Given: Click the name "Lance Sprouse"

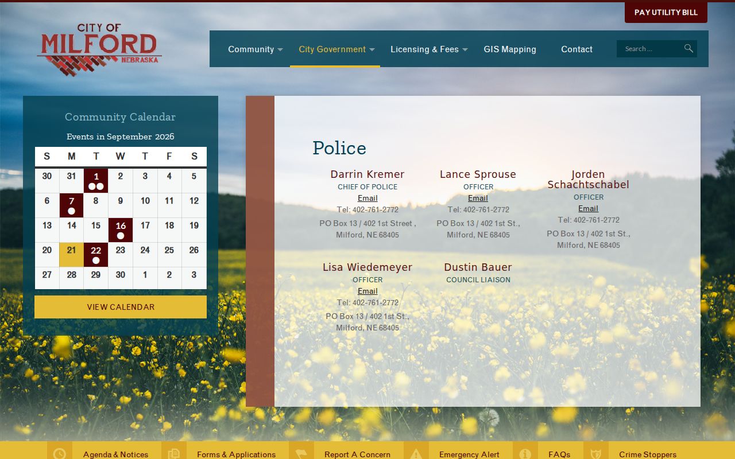Looking at the screenshot, I should [478, 174].
